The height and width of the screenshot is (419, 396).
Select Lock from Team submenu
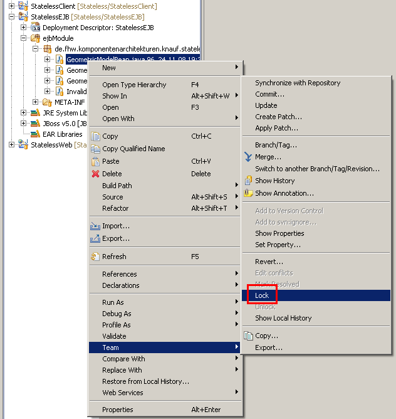pos(262,295)
